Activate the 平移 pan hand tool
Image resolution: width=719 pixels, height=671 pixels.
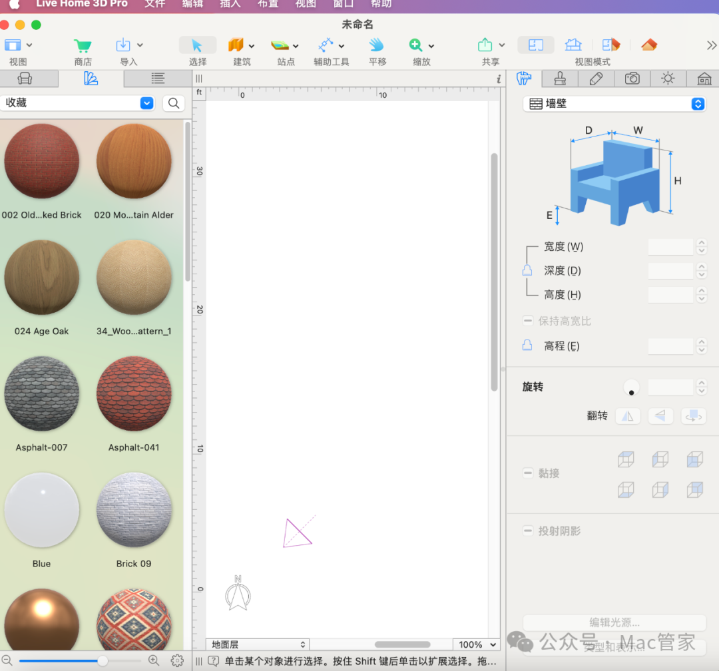376,45
